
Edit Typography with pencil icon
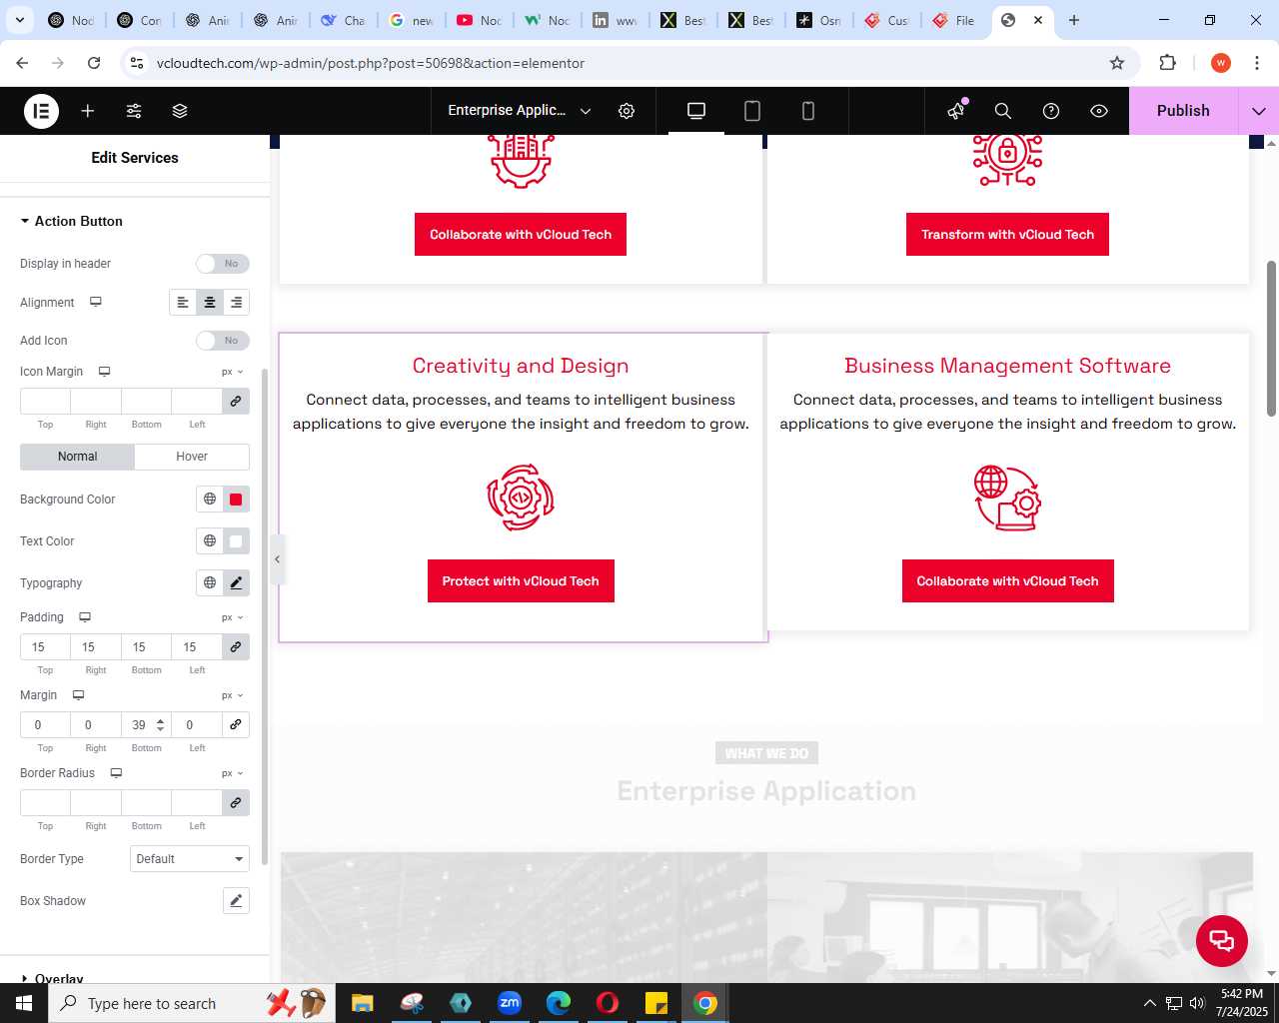(236, 583)
